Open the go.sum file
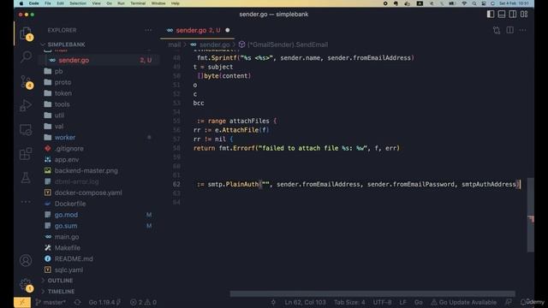The width and height of the screenshot is (548, 308). pyautogui.click(x=66, y=226)
